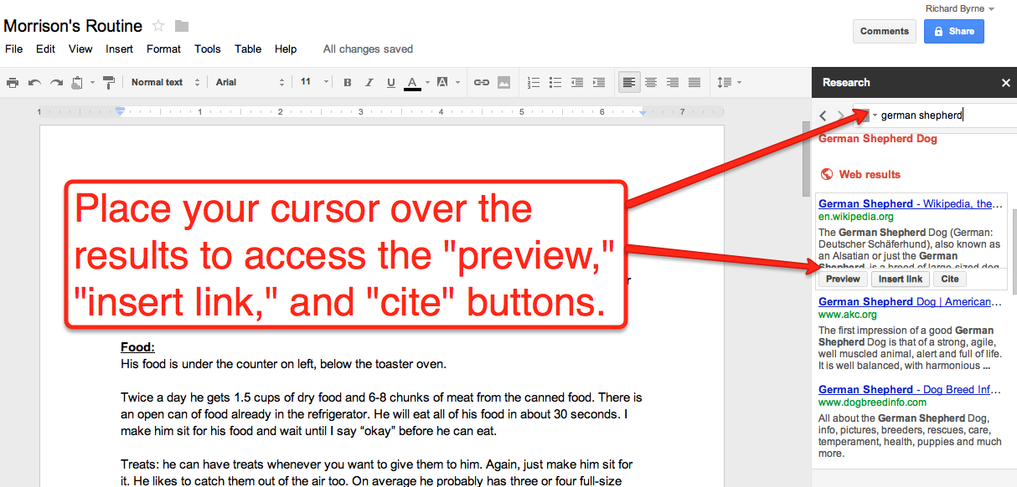Click the undo arrow icon
The image size is (1017, 487).
pos(34,82)
